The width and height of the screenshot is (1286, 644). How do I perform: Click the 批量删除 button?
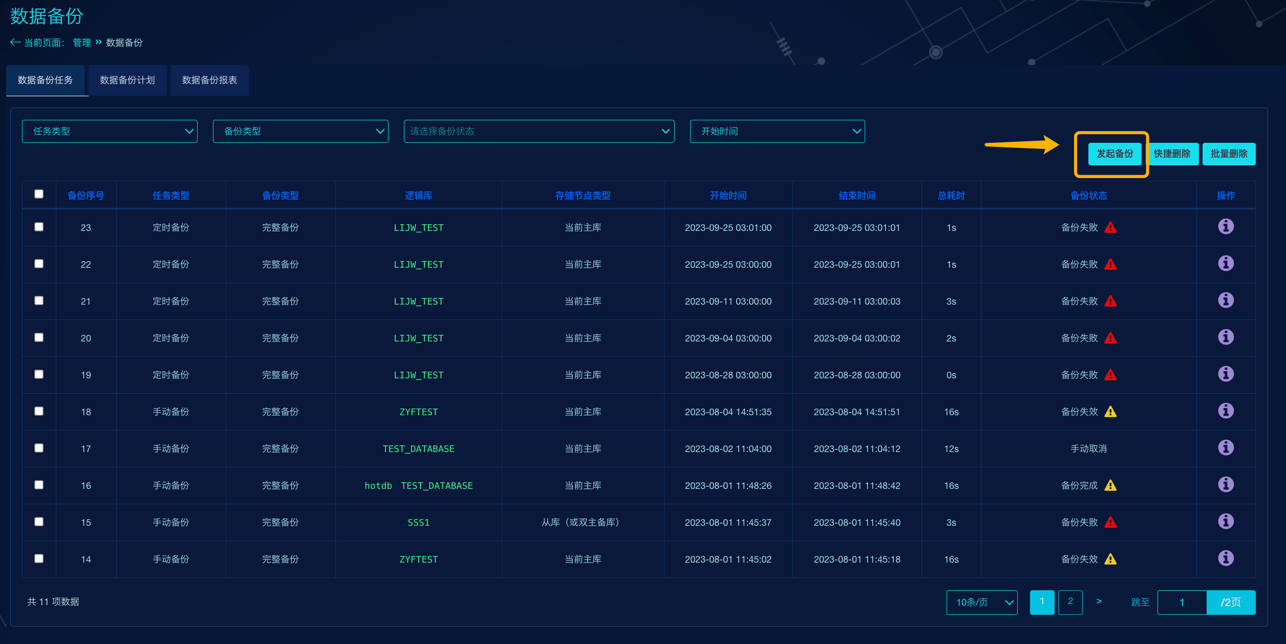[1229, 154]
